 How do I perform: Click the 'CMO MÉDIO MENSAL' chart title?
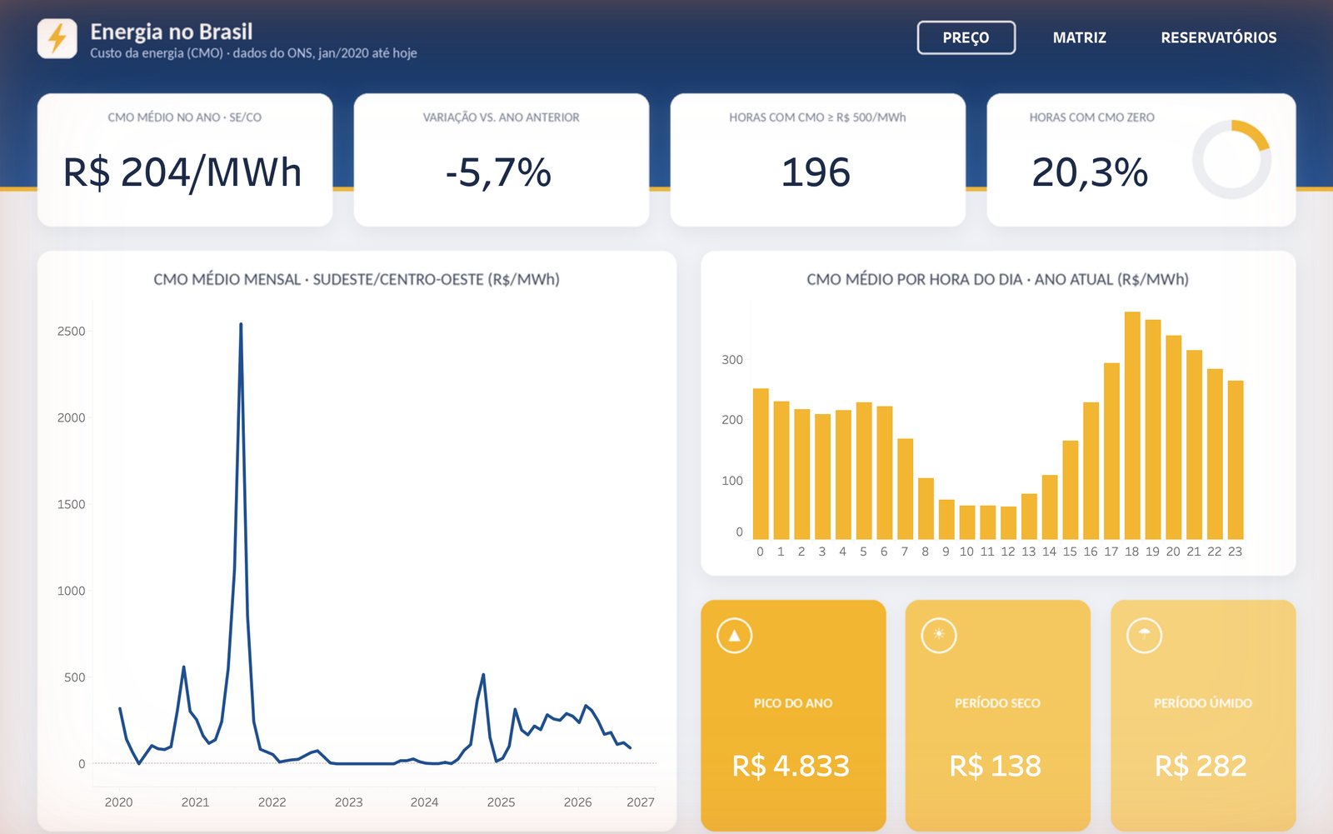tap(357, 280)
